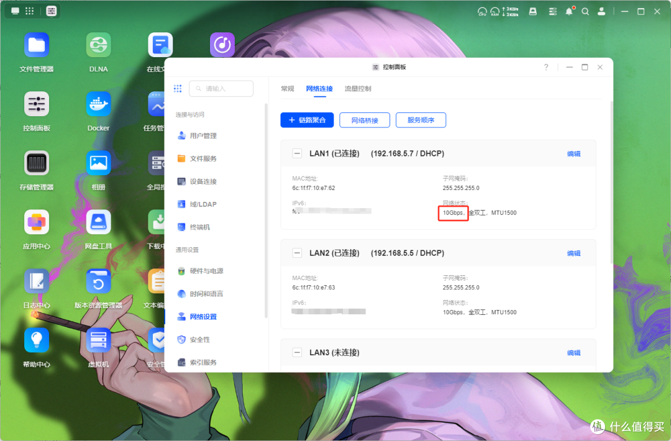Launch the 网盘工具 app
The image size is (671, 441).
[98, 222]
